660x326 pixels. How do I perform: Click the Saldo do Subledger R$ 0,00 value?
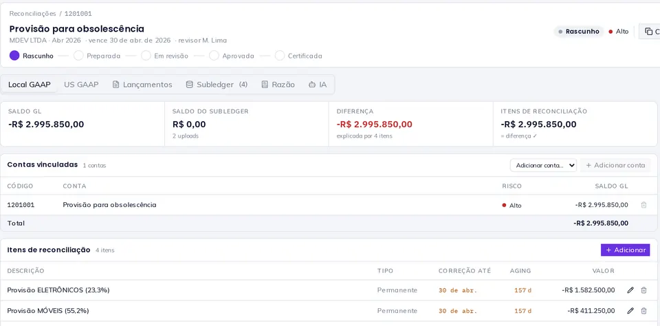click(189, 124)
